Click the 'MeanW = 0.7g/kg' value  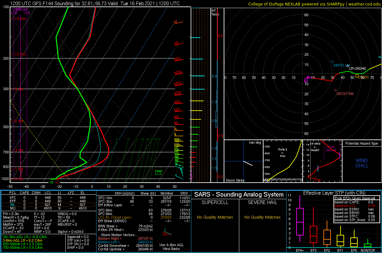click(16, 217)
